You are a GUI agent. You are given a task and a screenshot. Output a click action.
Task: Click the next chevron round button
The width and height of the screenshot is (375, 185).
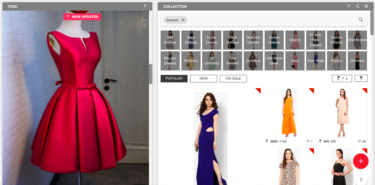361,179
